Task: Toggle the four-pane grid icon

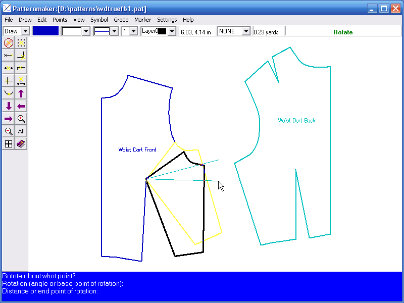Action: (x=9, y=144)
